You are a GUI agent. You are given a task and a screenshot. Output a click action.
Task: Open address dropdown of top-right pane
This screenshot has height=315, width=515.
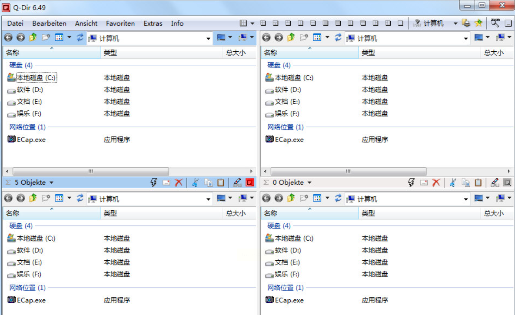(x=466, y=38)
